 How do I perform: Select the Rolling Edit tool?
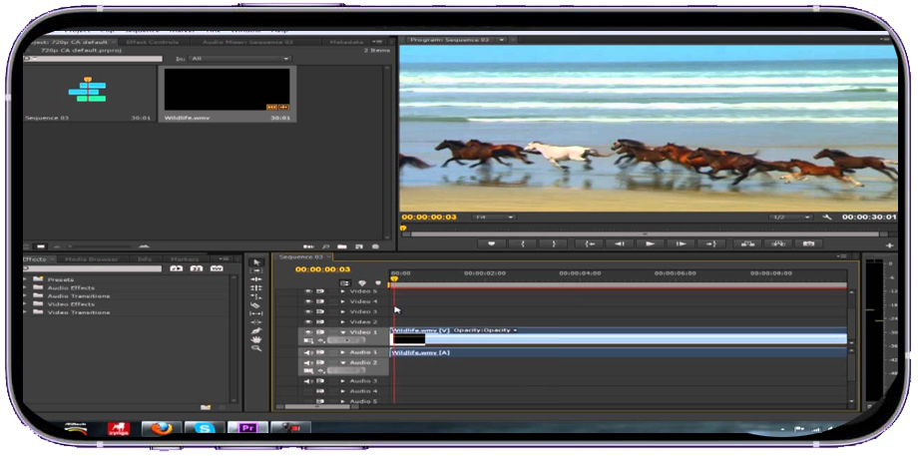[x=255, y=288]
